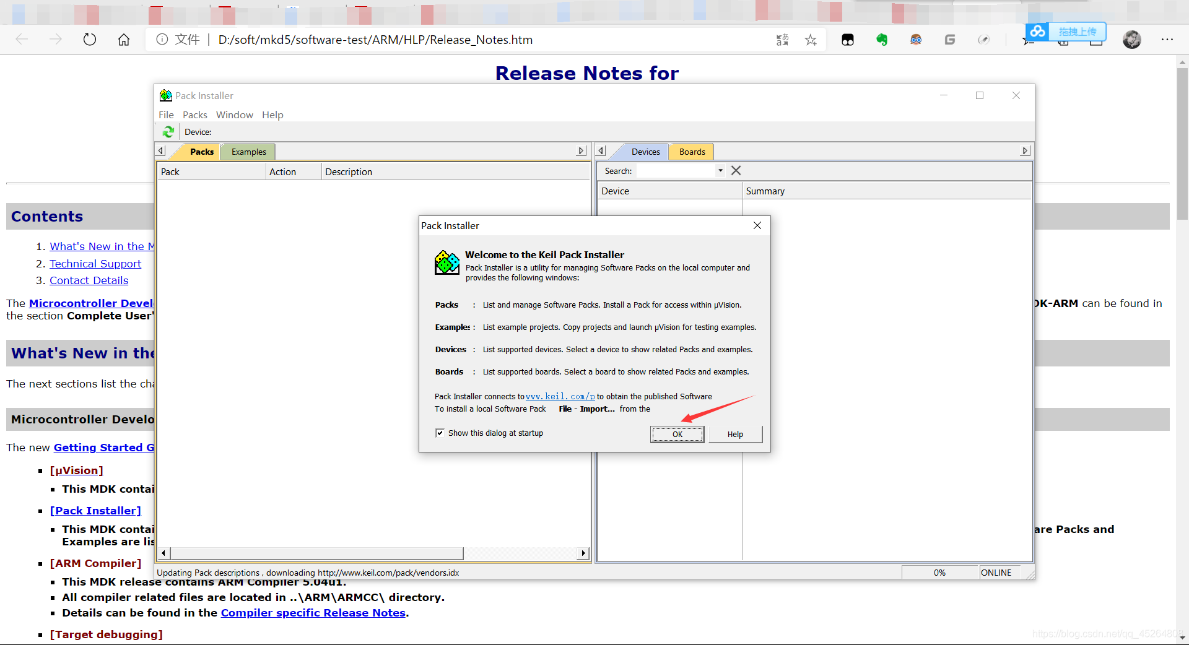Image resolution: width=1189 pixels, height=645 pixels.
Task: Close the Pack Installer welcome dialog
Action: click(x=757, y=225)
